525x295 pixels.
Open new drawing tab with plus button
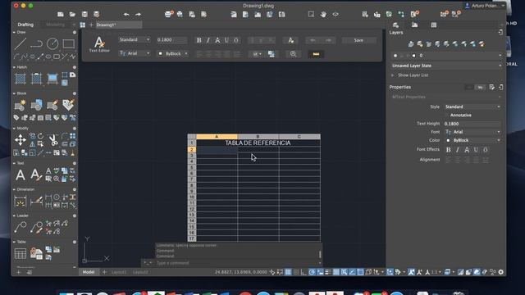tap(91, 25)
